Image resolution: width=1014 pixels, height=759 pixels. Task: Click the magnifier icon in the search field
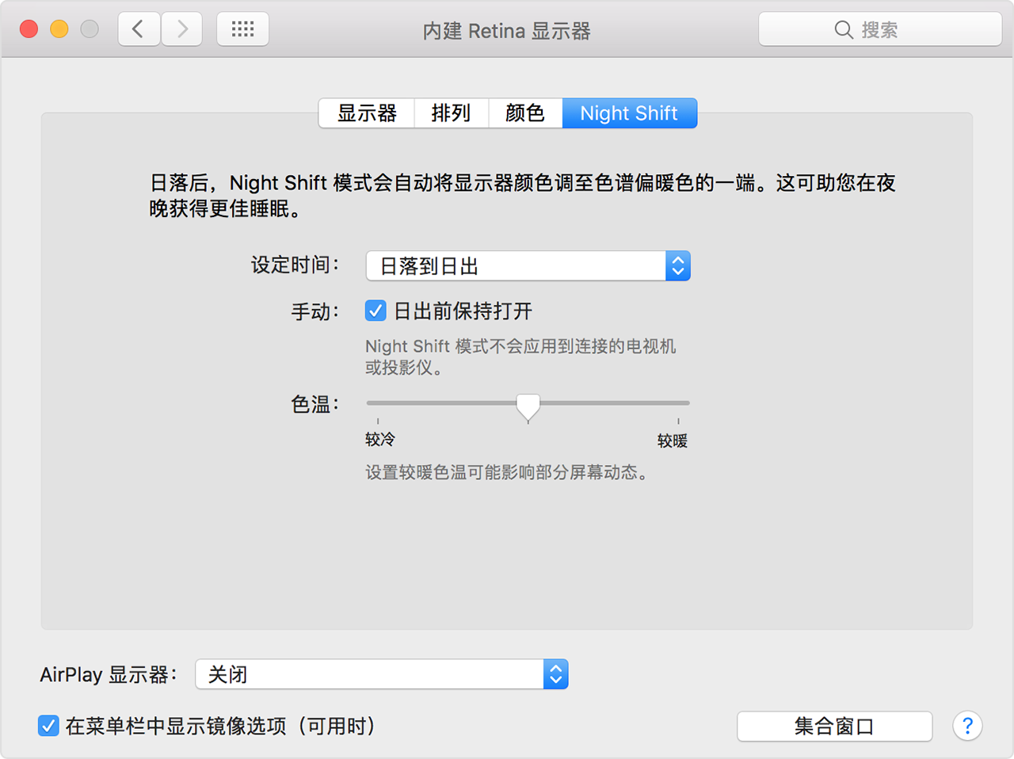(x=844, y=29)
